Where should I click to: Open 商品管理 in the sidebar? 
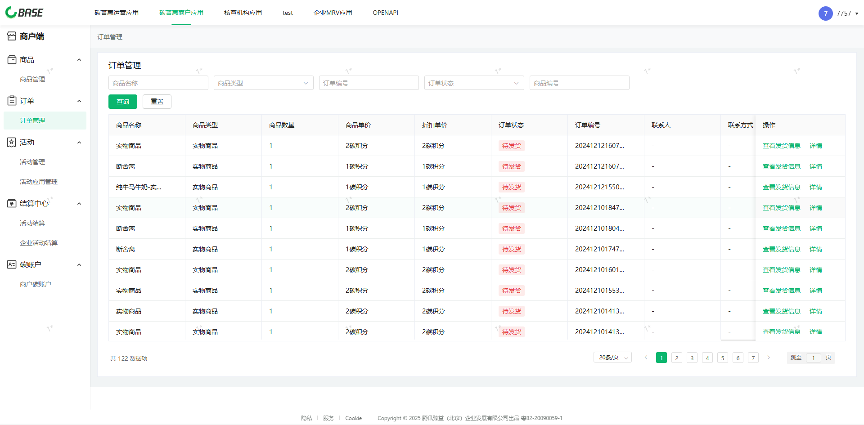(x=32, y=79)
